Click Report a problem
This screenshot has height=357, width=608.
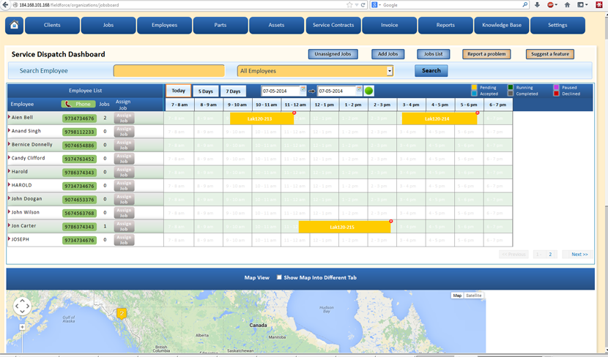tap(486, 54)
